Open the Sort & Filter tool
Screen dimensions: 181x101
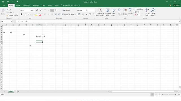click(147, 12)
